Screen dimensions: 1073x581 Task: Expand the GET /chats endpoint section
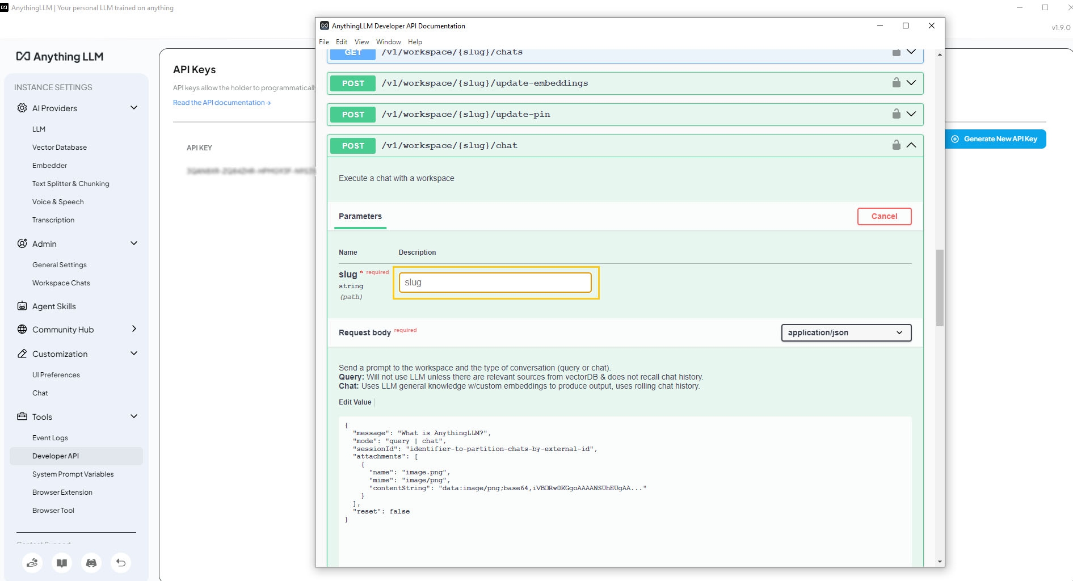911,52
